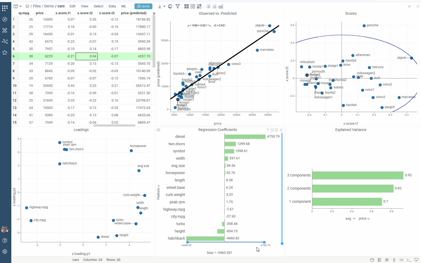Image resolution: width=421 pixels, height=263 pixels.
Task: Open the Browse compass icon in sidebar
Action: click(5, 19)
